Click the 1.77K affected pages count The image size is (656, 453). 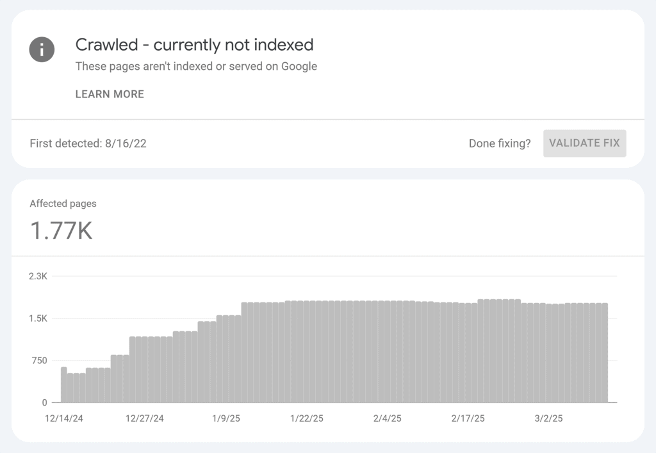[61, 232]
